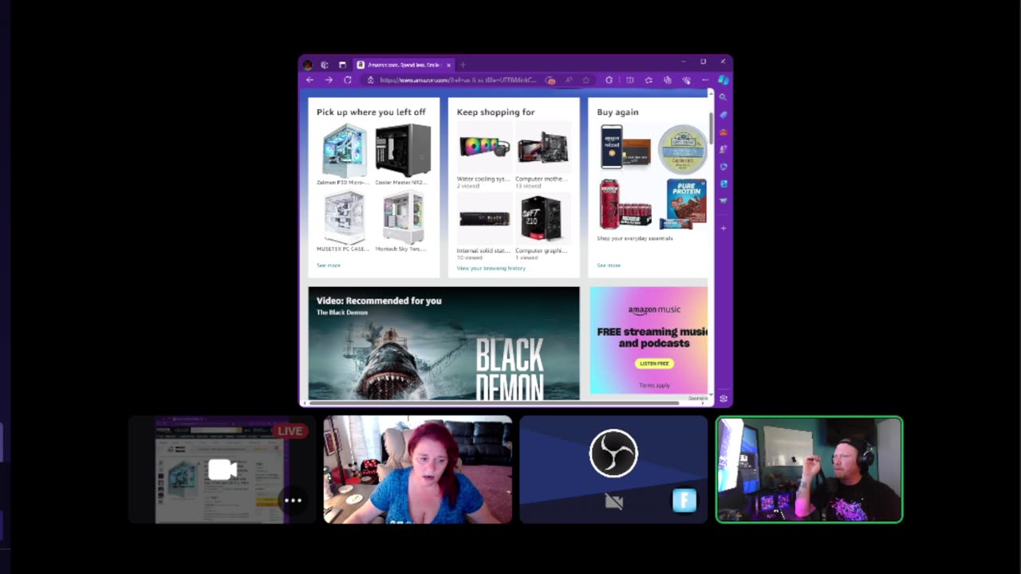Open the round tin product in Buy again
The height and width of the screenshot is (574, 1021).
[683, 148]
